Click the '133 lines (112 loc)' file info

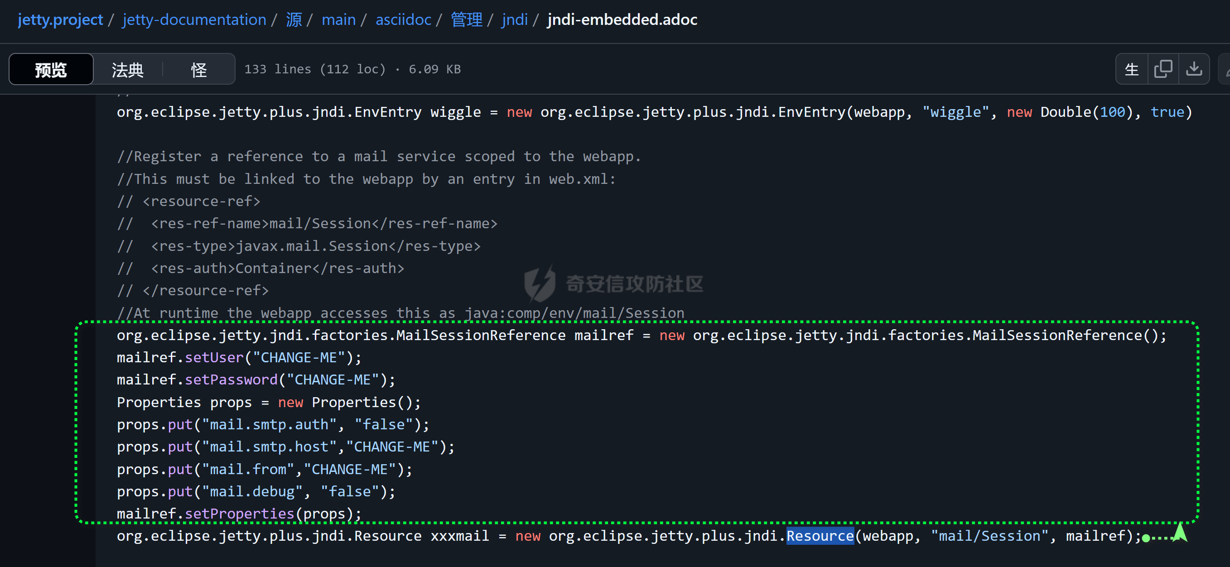[x=315, y=69]
